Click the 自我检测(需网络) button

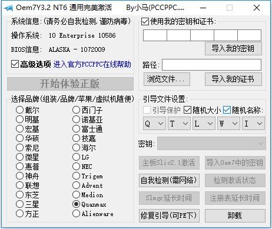[169, 180]
